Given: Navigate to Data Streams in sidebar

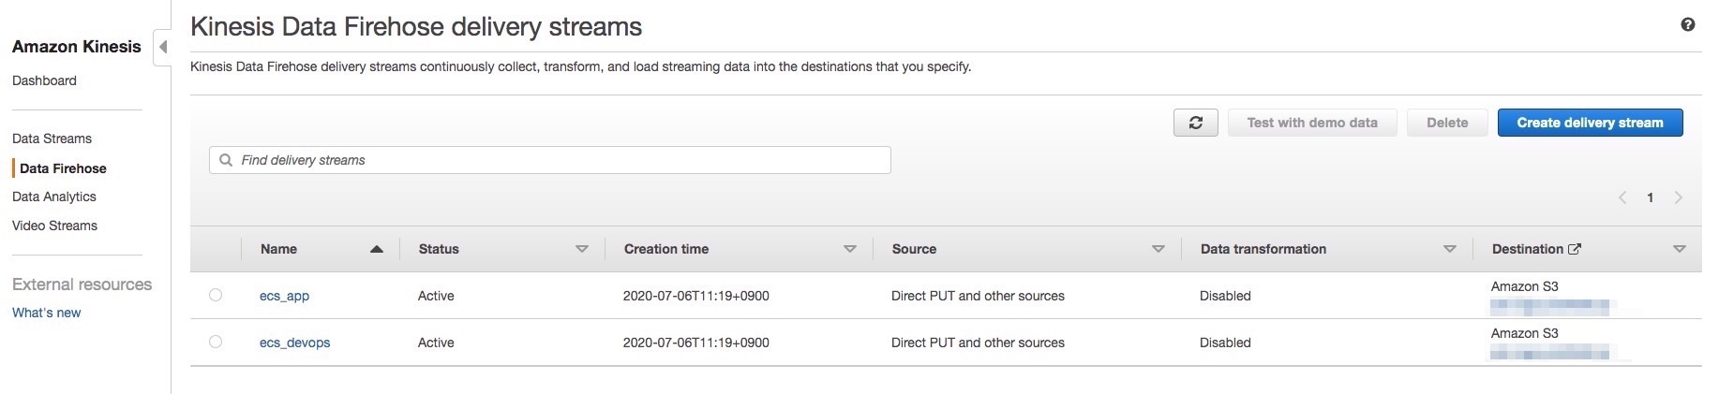Looking at the screenshot, I should click(52, 139).
